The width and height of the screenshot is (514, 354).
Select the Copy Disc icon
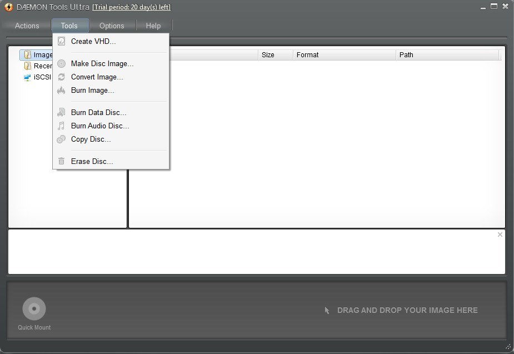(x=61, y=139)
